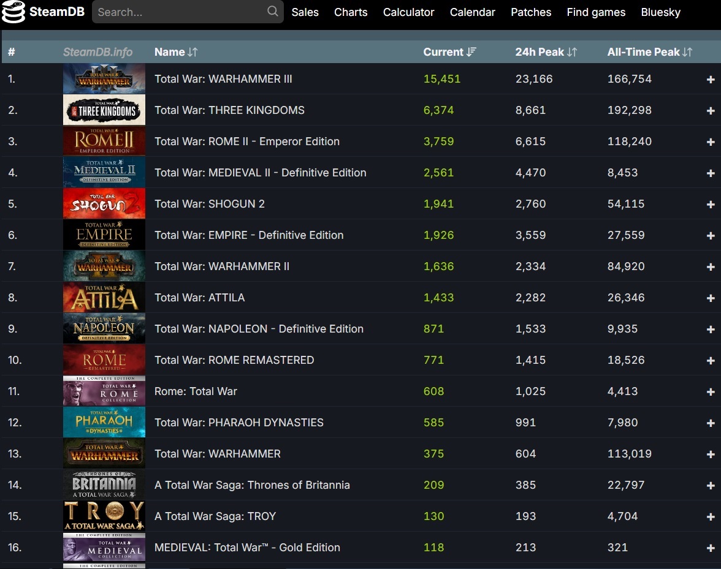Expand the plus for WARHAMMER II row
The width and height of the screenshot is (721, 569).
[711, 267]
